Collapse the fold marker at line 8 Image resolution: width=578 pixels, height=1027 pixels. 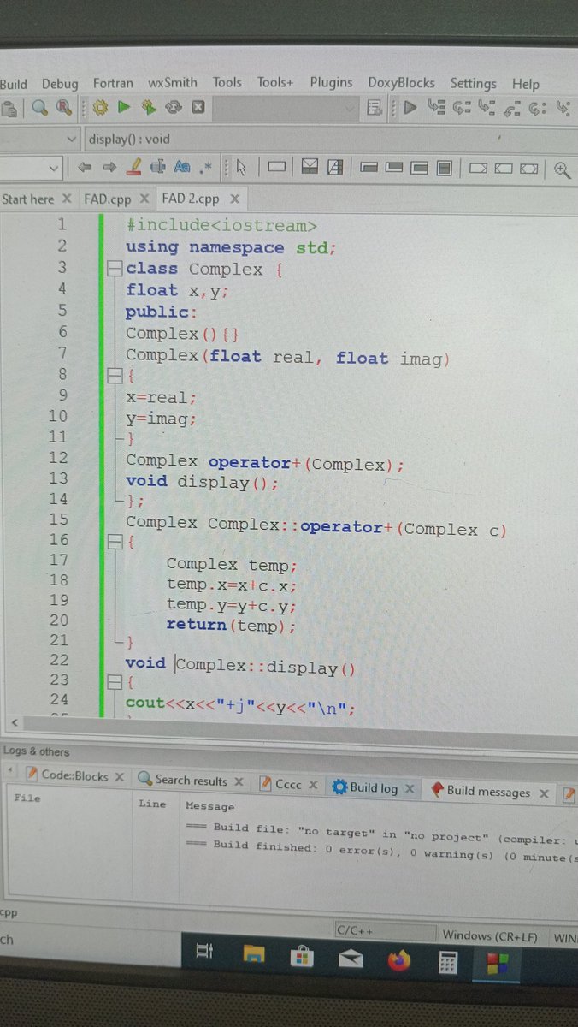coord(114,374)
